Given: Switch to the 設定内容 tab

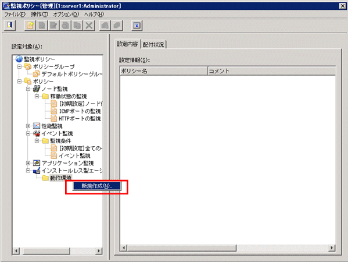Looking at the screenshot, I should [127, 44].
